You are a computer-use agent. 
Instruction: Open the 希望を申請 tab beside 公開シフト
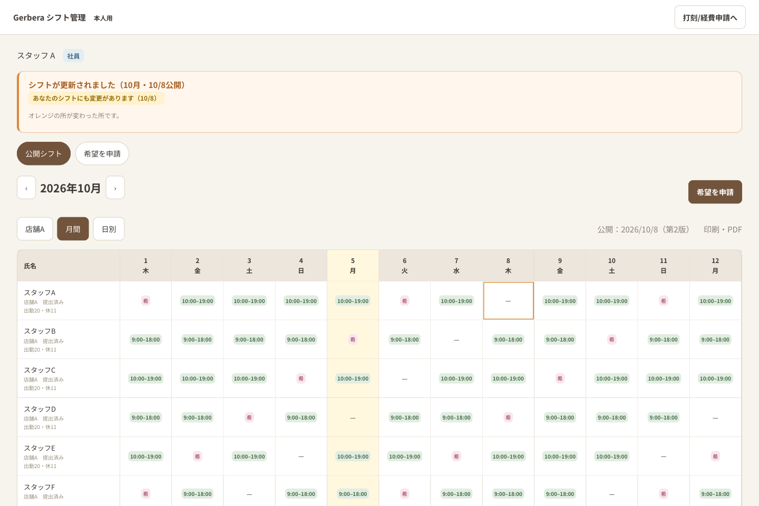[x=102, y=153]
